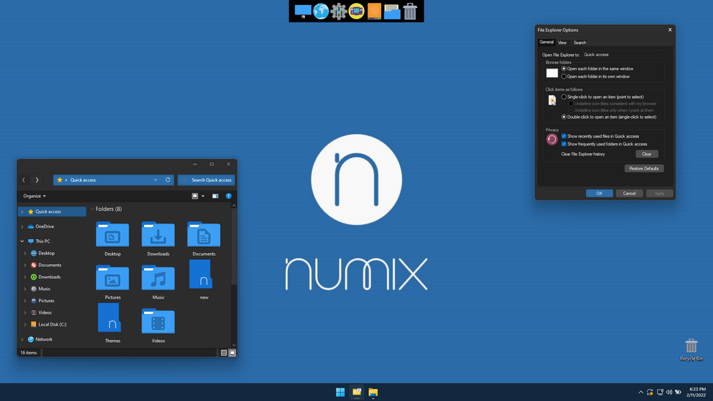This screenshot has width=713, height=401.
Task: Open the blue folder icon in the top dock
Action: point(392,11)
